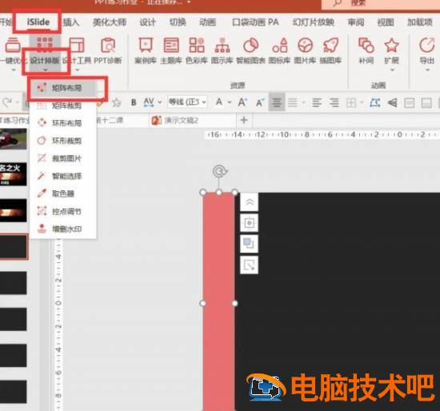Click the layer order floating icon
The image size is (440, 411).
(249, 244)
